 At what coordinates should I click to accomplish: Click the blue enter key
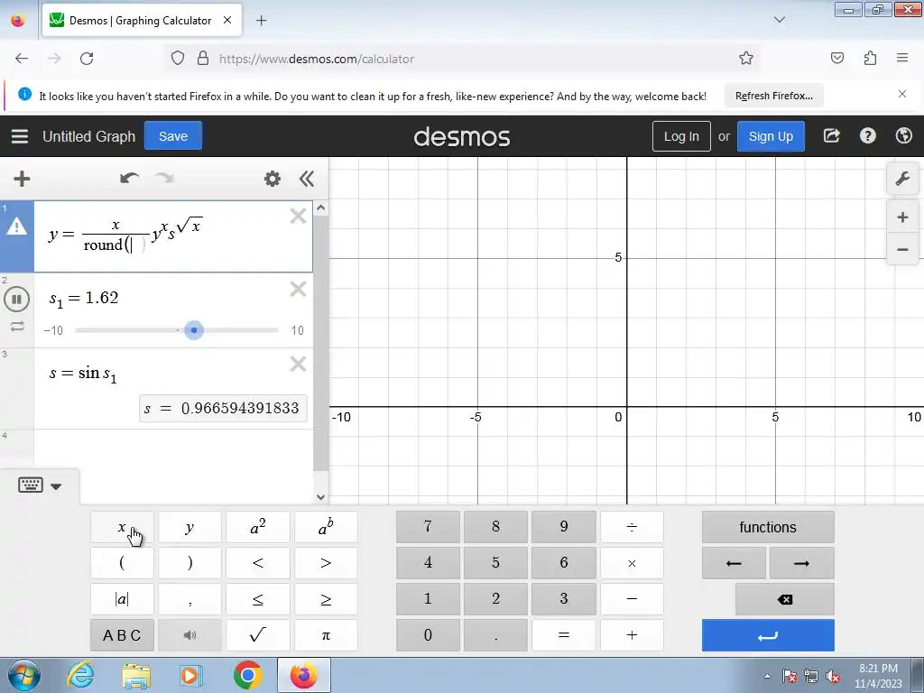[768, 634]
